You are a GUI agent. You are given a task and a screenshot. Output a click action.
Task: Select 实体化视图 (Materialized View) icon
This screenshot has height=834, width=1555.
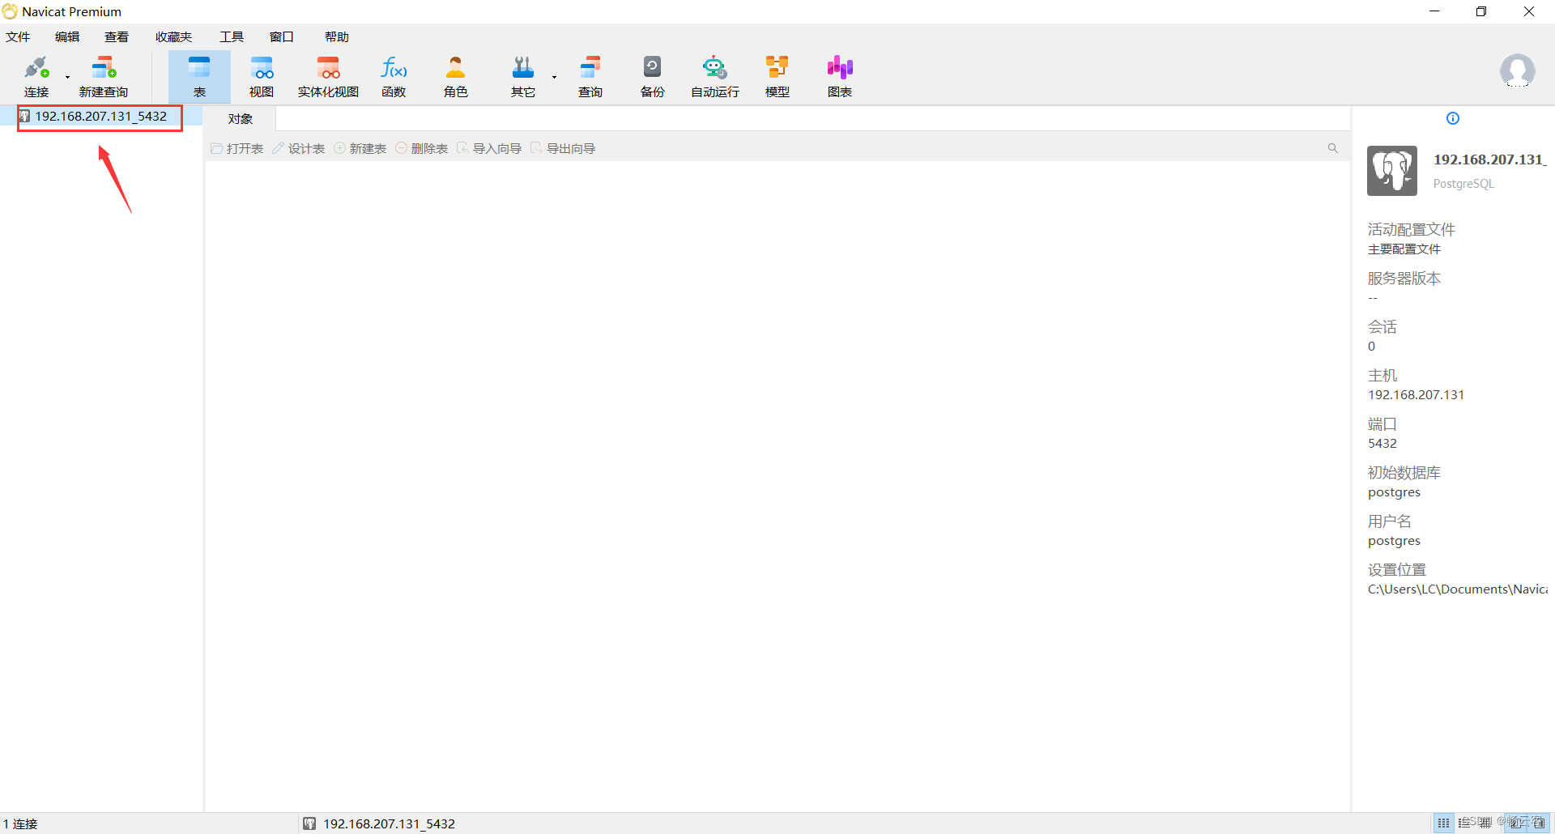328,77
